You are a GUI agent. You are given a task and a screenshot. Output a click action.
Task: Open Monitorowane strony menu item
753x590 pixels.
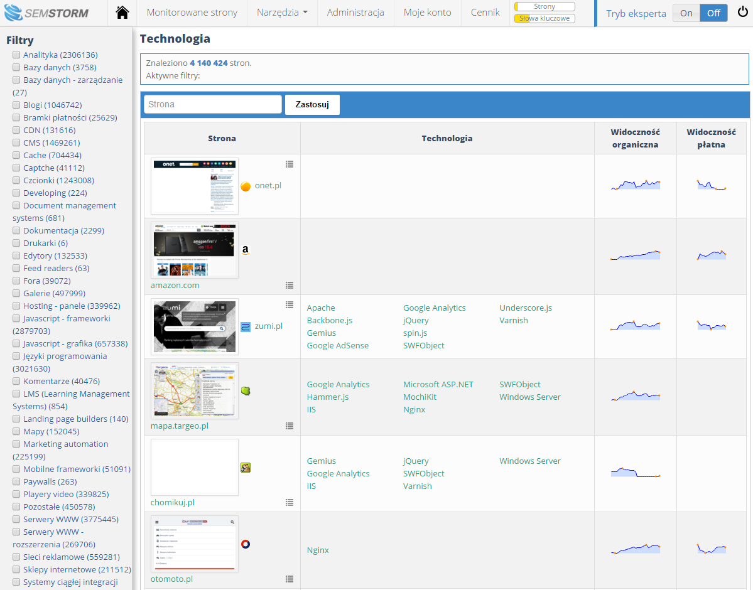(192, 13)
